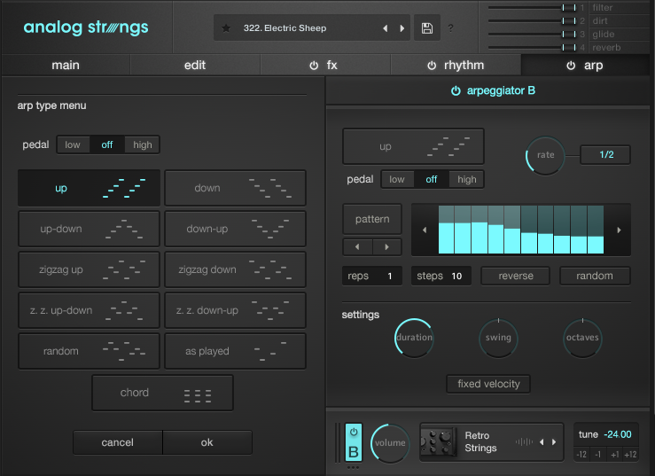Lower tune by 12 semitones

click(581, 454)
